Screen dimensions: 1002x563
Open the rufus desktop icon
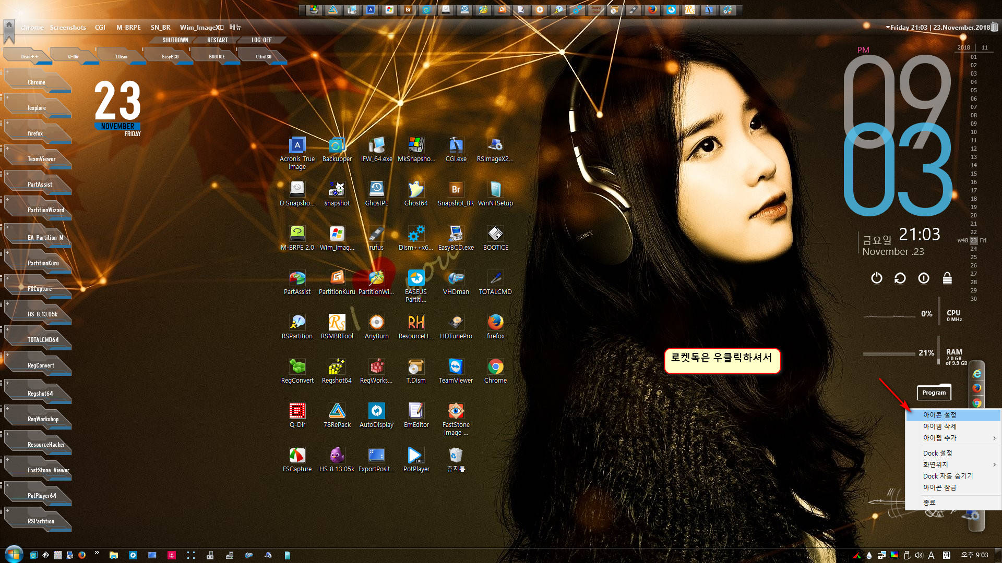point(376,238)
